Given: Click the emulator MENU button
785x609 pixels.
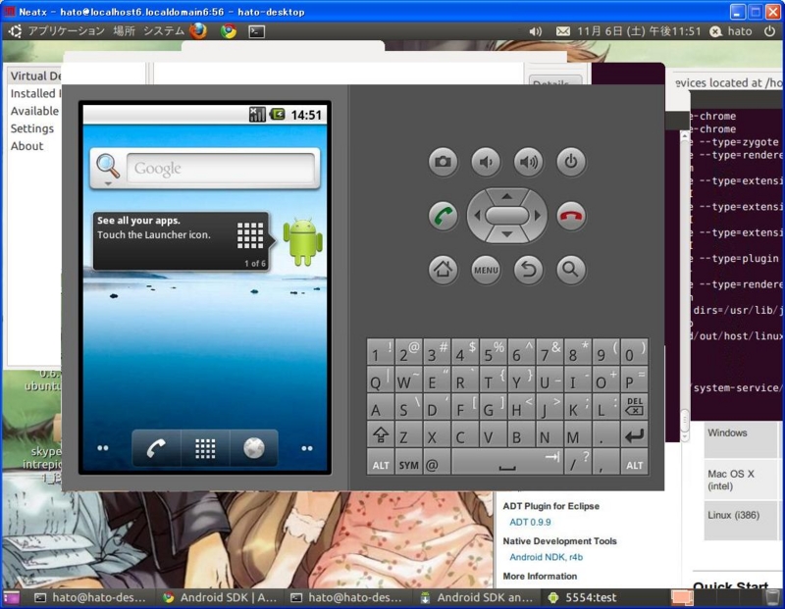Looking at the screenshot, I should pos(486,270).
